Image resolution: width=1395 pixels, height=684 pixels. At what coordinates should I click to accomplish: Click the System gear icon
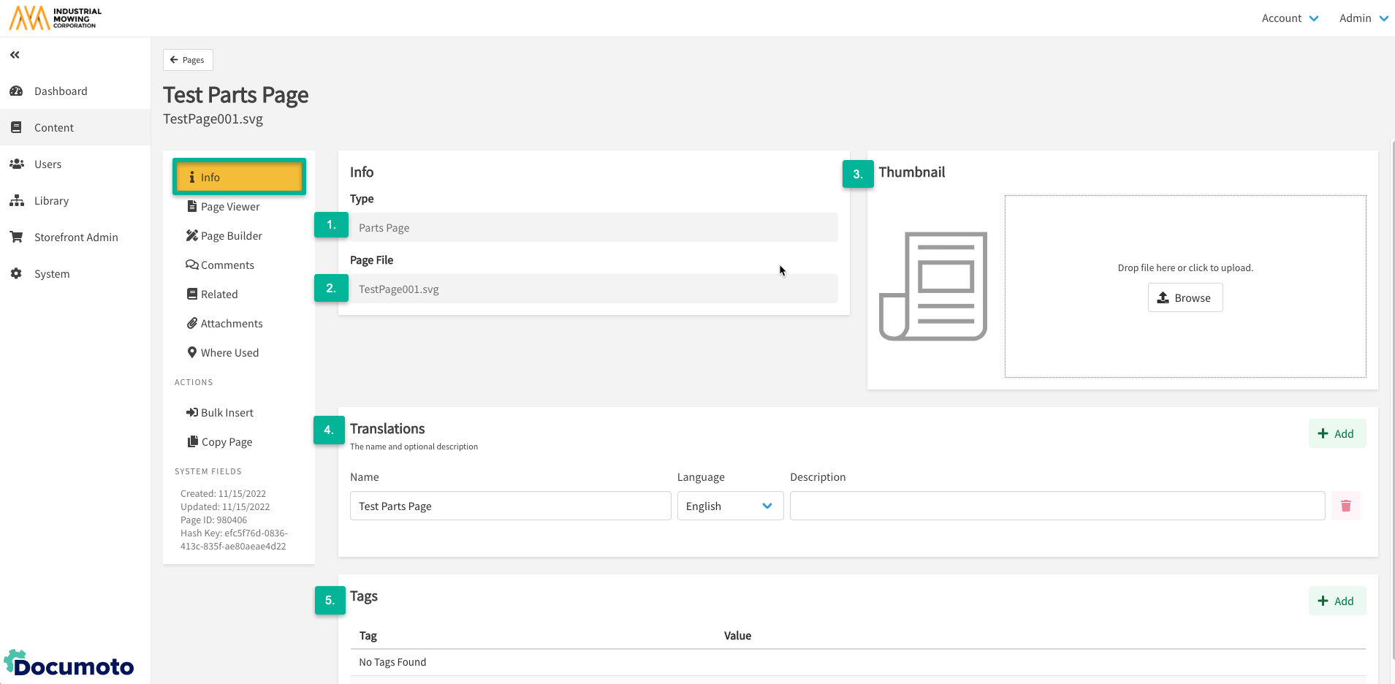(16, 274)
